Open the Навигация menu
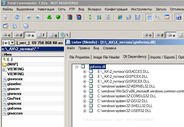This screenshot has height=127, width=184. [x=46, y=9]
